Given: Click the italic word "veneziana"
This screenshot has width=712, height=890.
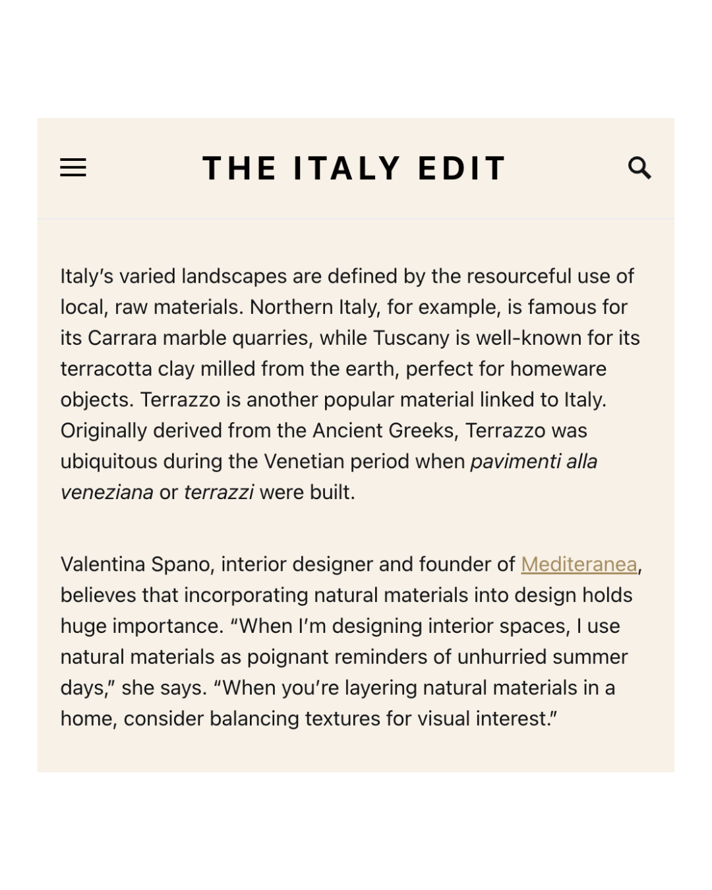Looking at the screenshot, I should point(107,492).
